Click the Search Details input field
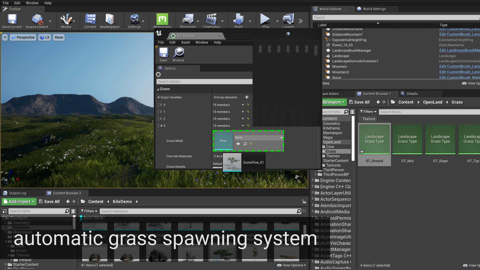The width and height of the screenshot is (480, 270). click(204, 81)
